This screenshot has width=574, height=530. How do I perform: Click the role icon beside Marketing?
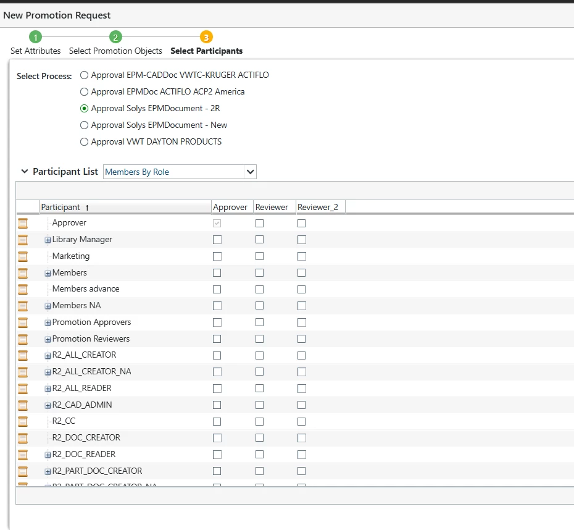(23, 256)
